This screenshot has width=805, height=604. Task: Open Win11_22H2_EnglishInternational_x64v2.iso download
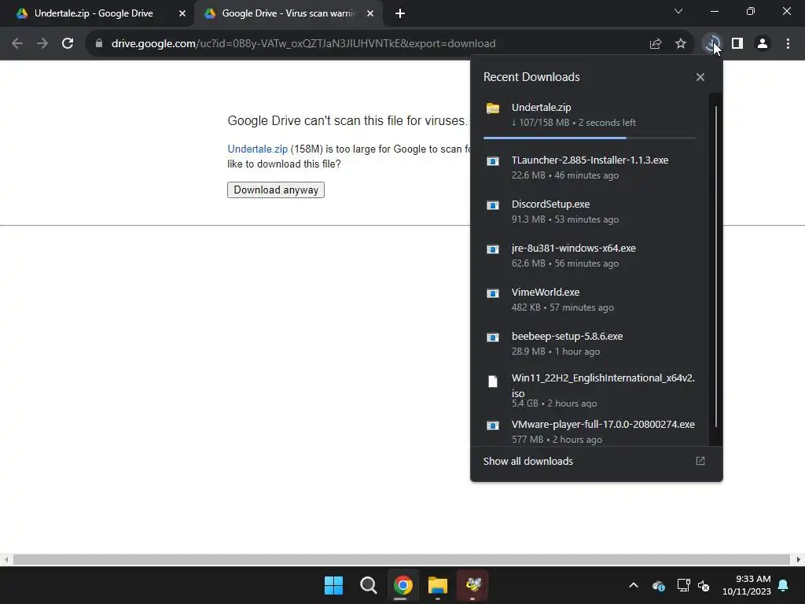590,390
